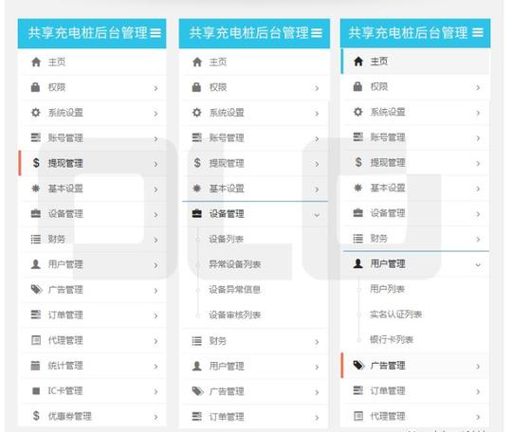Click the list icon beside 财务 in the middle panel
The width and height of the screenshot is (512, 432).
pyautogui.click(x=196, y=341)
